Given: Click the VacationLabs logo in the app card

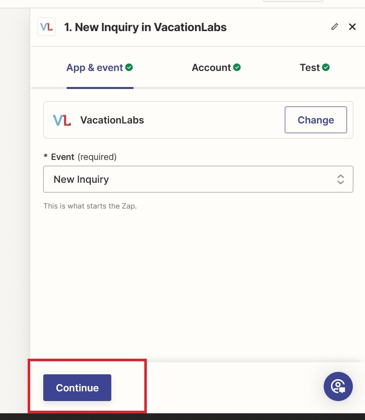Looking at the screenshot, I should pos(62,120).
